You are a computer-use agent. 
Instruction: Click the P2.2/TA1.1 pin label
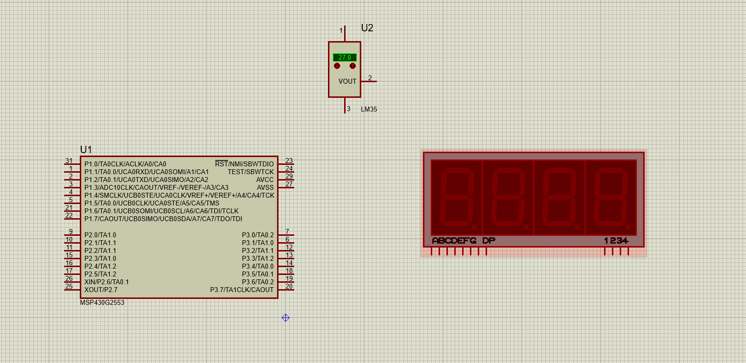click(x=100, y=250)
